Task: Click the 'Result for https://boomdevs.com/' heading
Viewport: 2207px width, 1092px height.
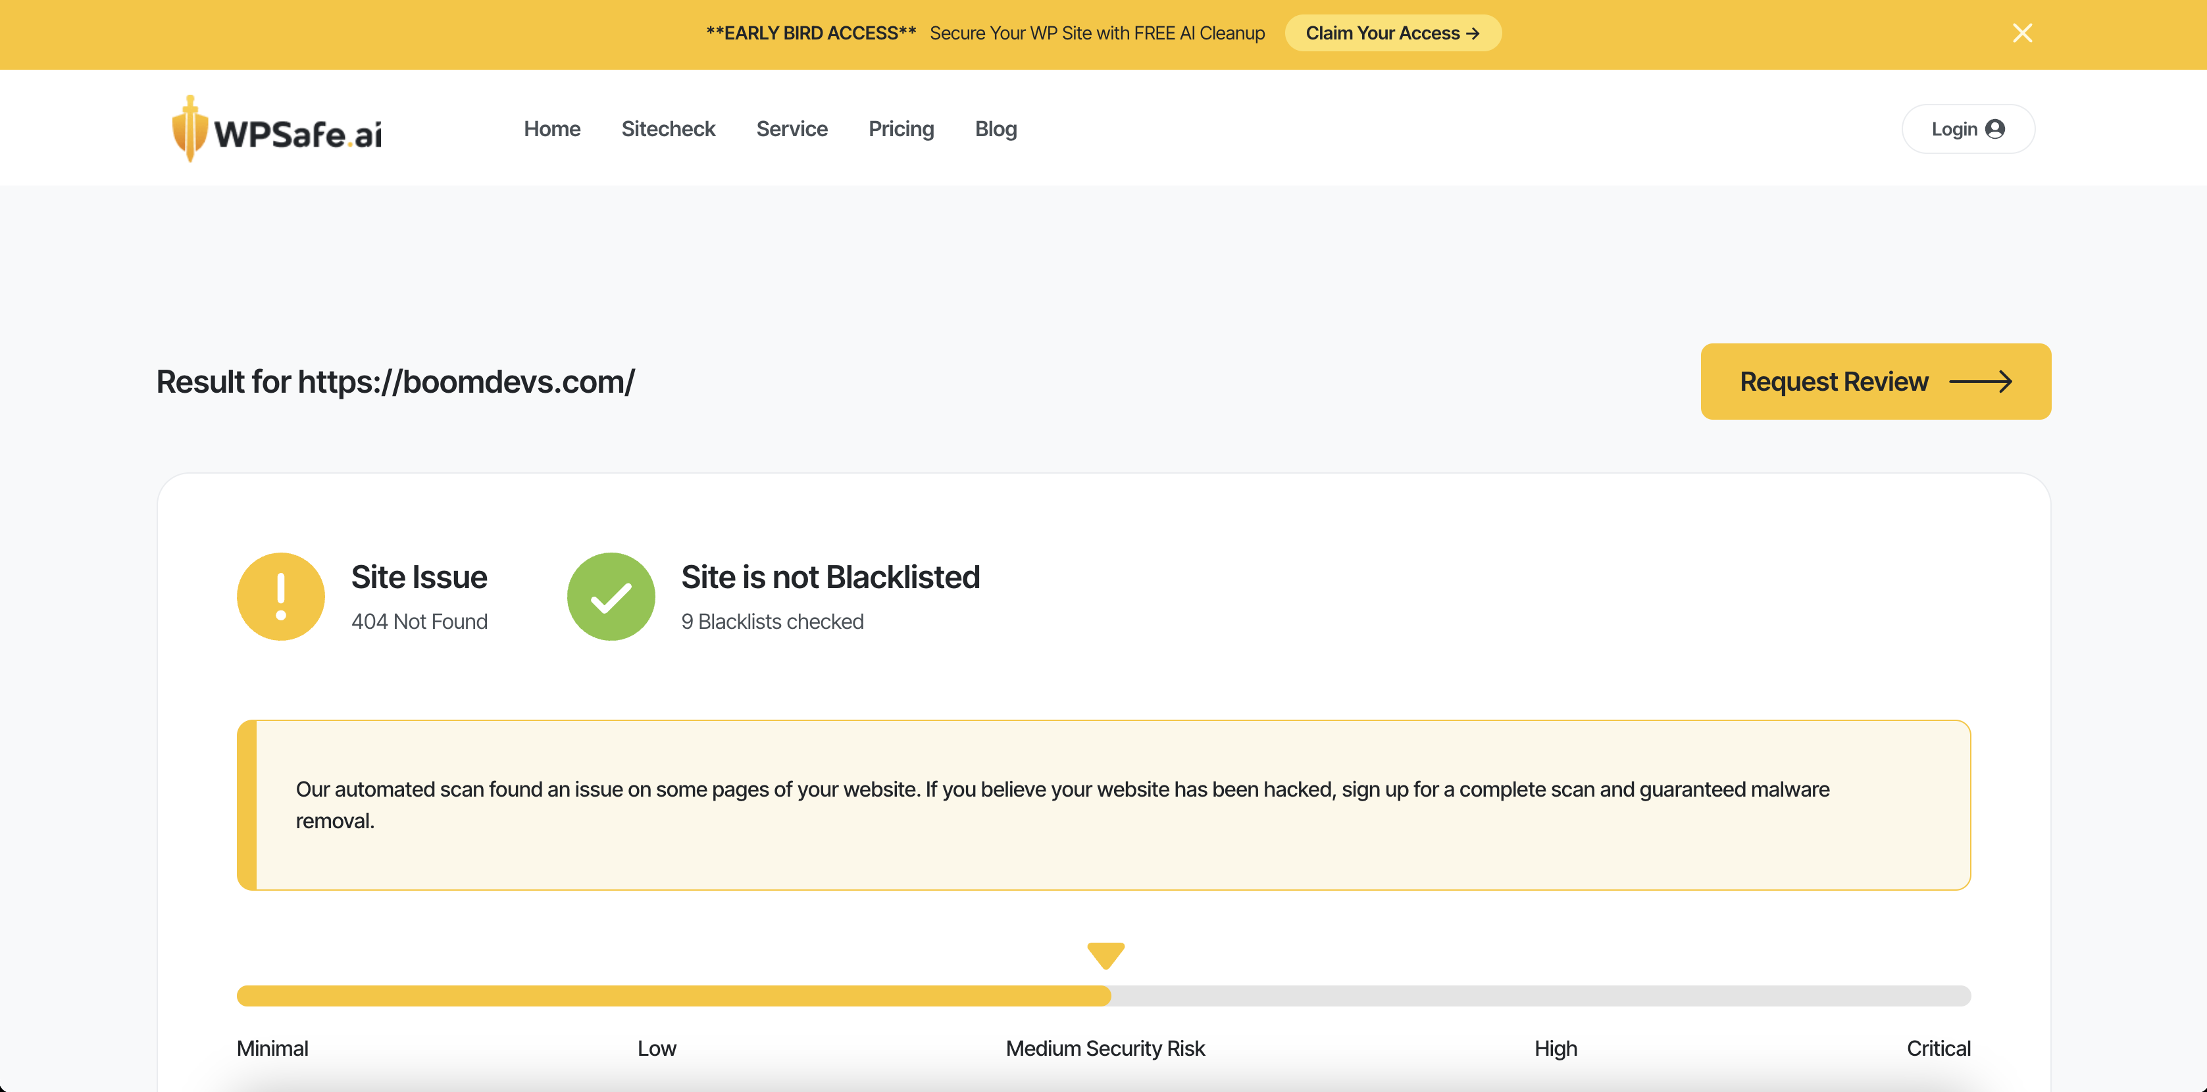Action: coord(395,382)
